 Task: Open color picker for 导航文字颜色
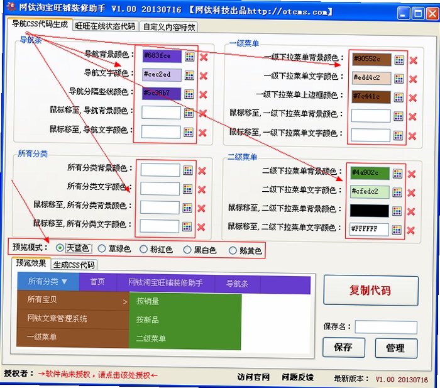click(x=189, y=75)
